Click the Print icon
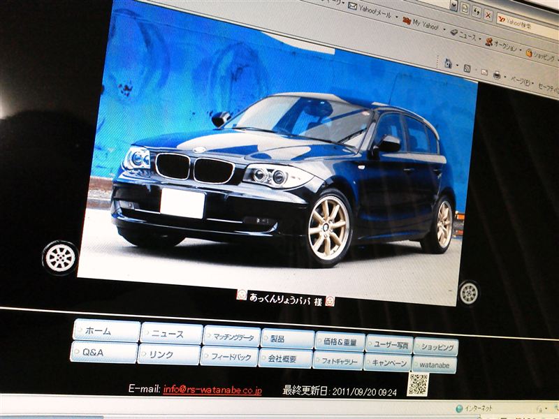559x419 pixels. coord(497,75)
